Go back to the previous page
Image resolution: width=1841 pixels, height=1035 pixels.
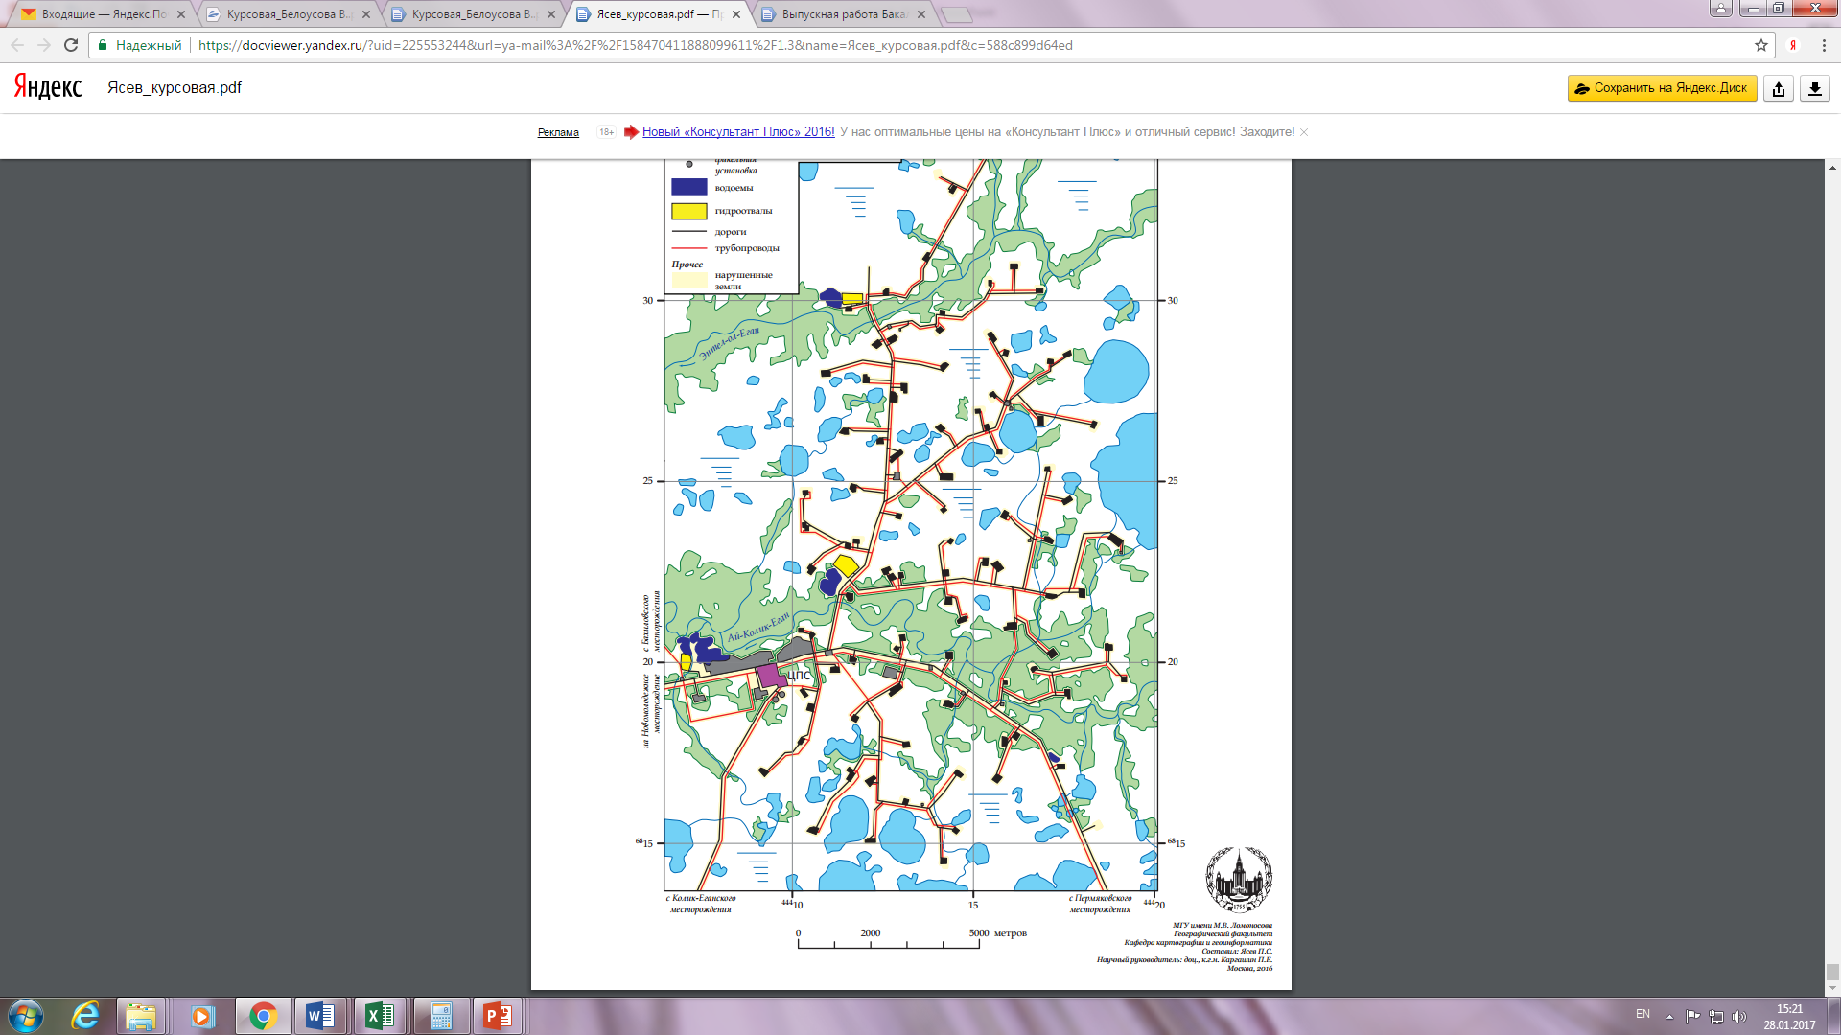click(x=17, y=45)
